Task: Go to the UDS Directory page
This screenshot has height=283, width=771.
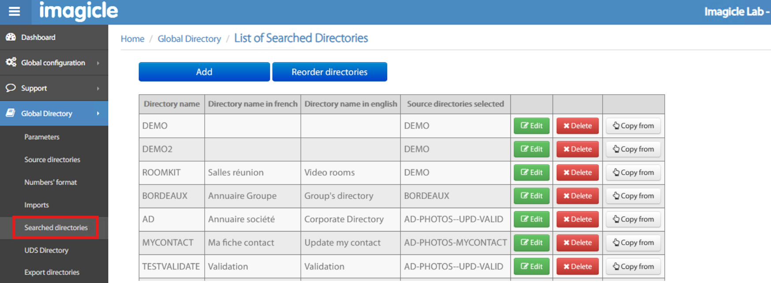Action: 46,250
